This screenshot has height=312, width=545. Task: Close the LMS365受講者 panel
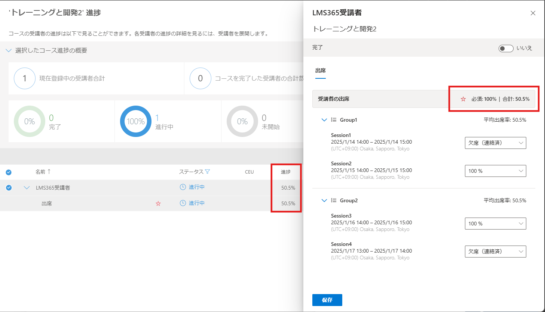(533, 13)
